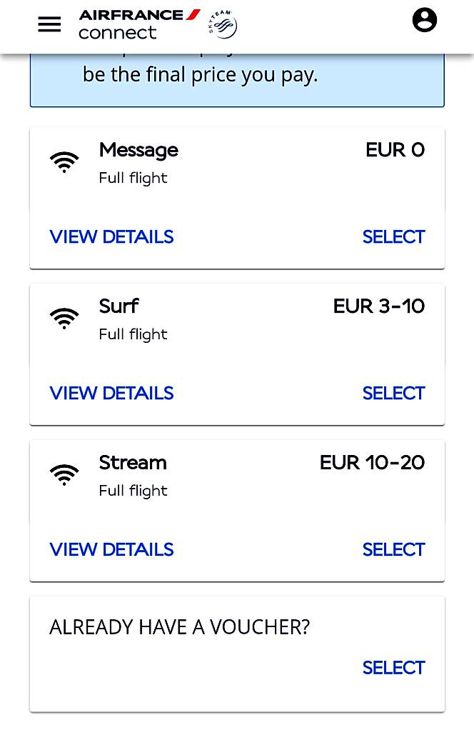Click the EUR 3-10 price for Surf
474x750 pixels.
coord(378,306)
